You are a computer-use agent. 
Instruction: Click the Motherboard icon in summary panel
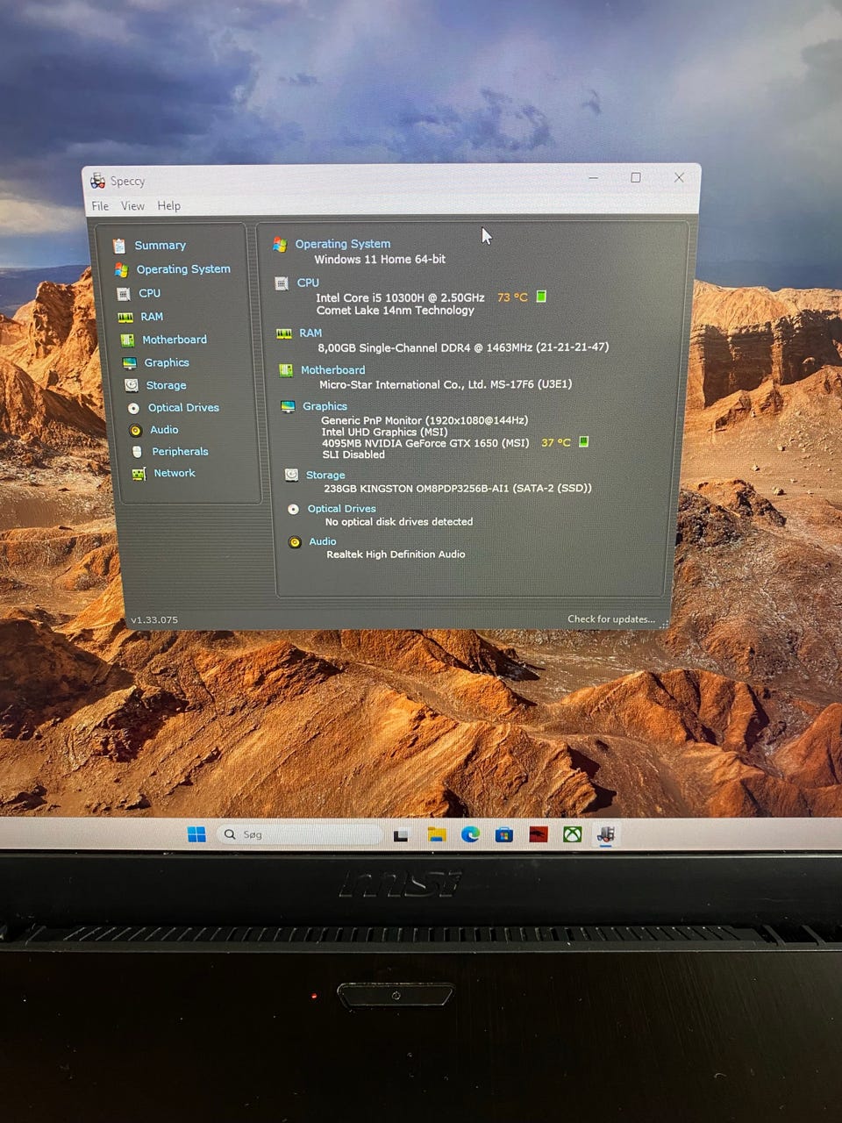coord(286,371)
